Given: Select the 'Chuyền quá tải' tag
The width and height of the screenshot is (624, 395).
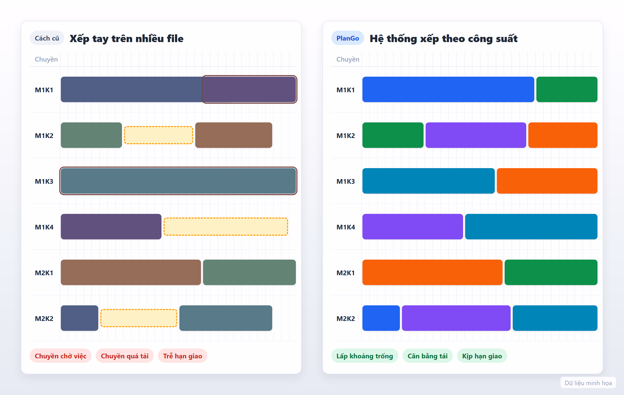Looking at the screenshot, I should [x=125, y=356].
